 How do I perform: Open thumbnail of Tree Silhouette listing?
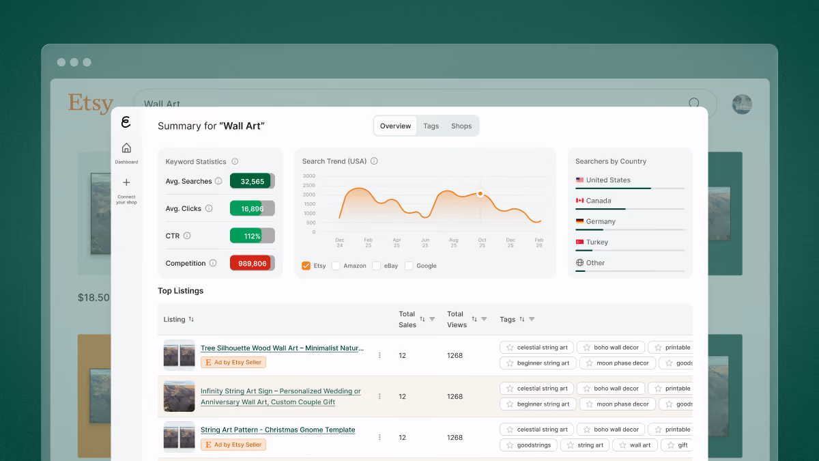coord(179,355)
